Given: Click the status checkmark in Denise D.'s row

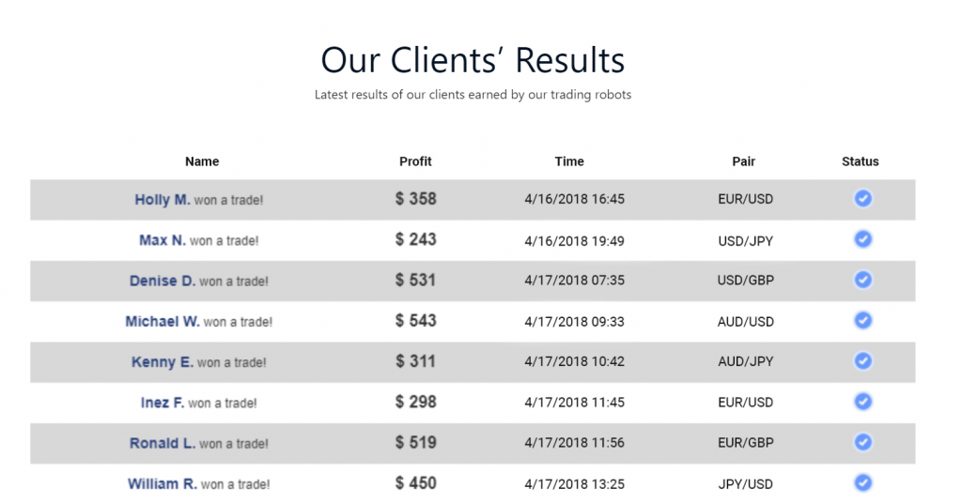Looking at the screenshot, I should [862, 280].
